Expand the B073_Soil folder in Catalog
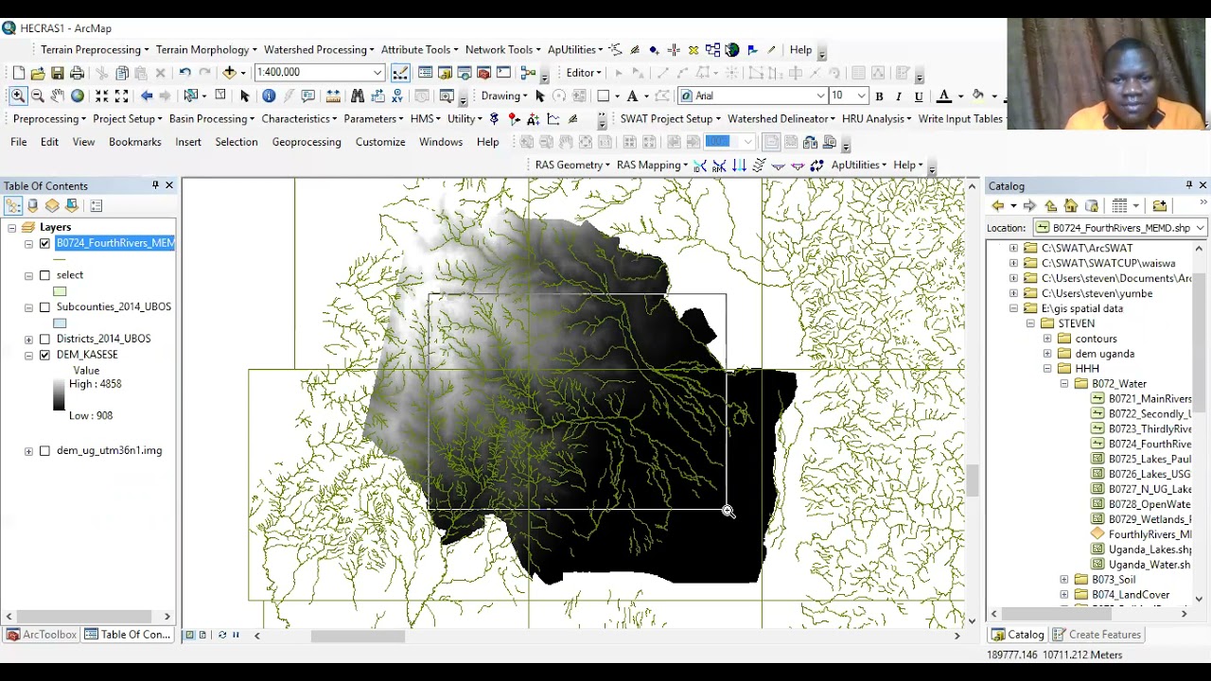This screenshot has height=681, width=1211. tap(1064, 580)
